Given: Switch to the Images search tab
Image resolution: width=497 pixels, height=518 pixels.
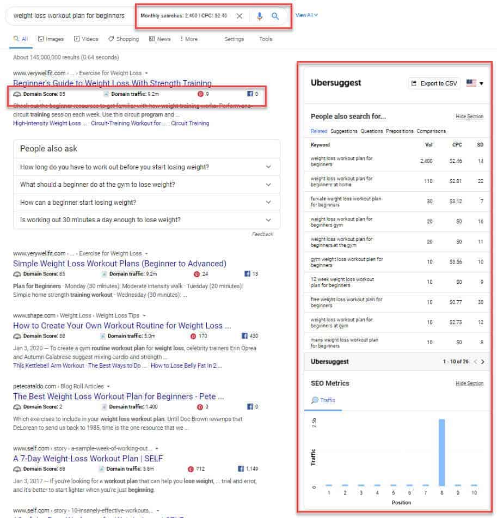Looking at the screenshot, I should [51, 39].
